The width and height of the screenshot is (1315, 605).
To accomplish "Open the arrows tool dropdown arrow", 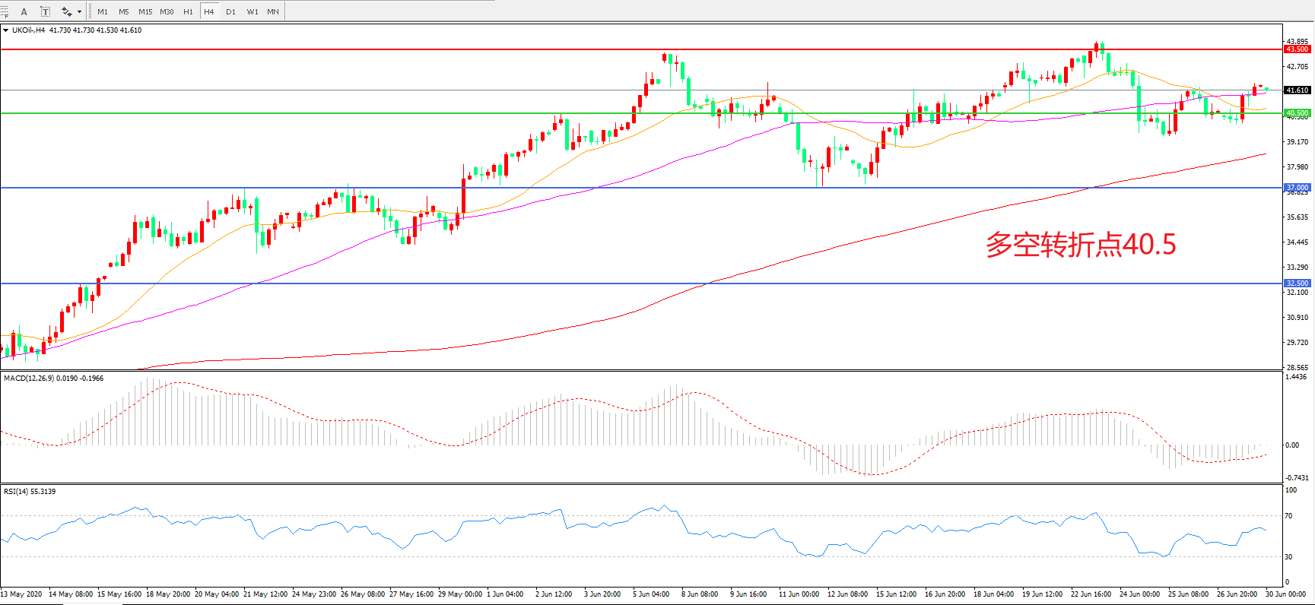I will pyautogui.click(x=79, y=11).
